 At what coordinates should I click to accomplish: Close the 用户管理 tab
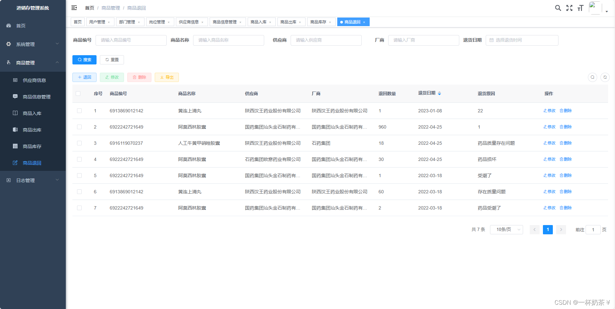tap(109, 22)
